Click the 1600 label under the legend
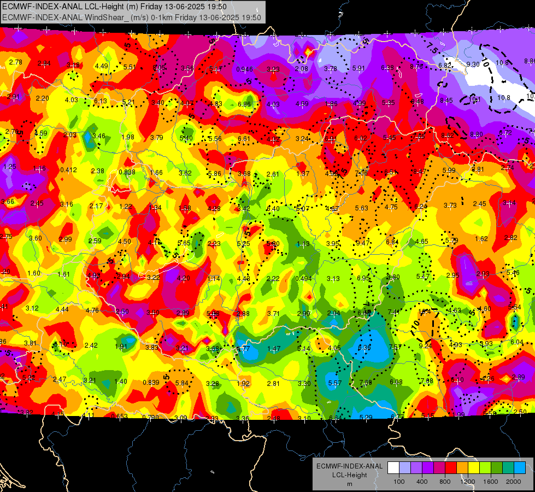The image size is (535, 492). (x=491, y=482)
